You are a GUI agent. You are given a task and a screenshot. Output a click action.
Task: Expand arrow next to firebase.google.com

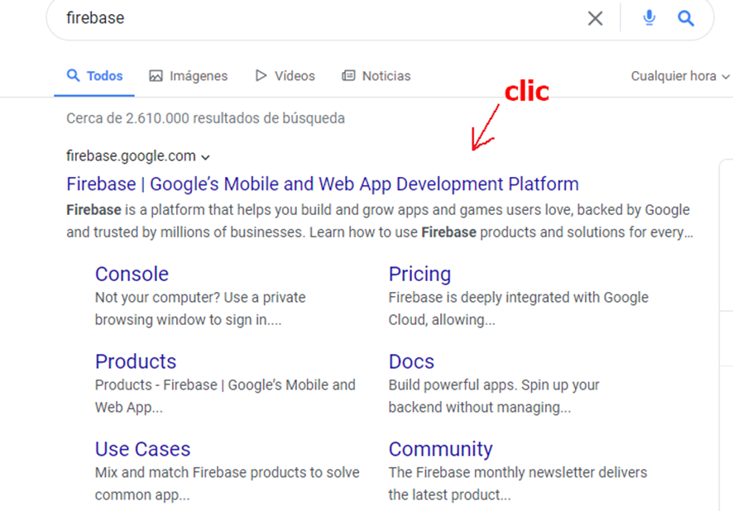point(205,157)
